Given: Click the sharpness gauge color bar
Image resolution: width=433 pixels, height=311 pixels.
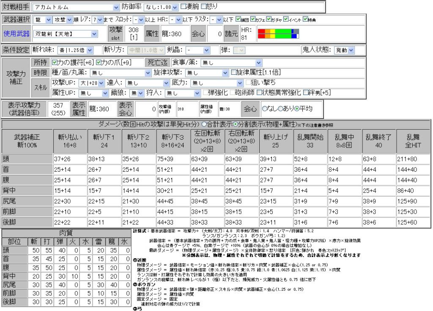Looking at the screenshot, I should 278,34.
